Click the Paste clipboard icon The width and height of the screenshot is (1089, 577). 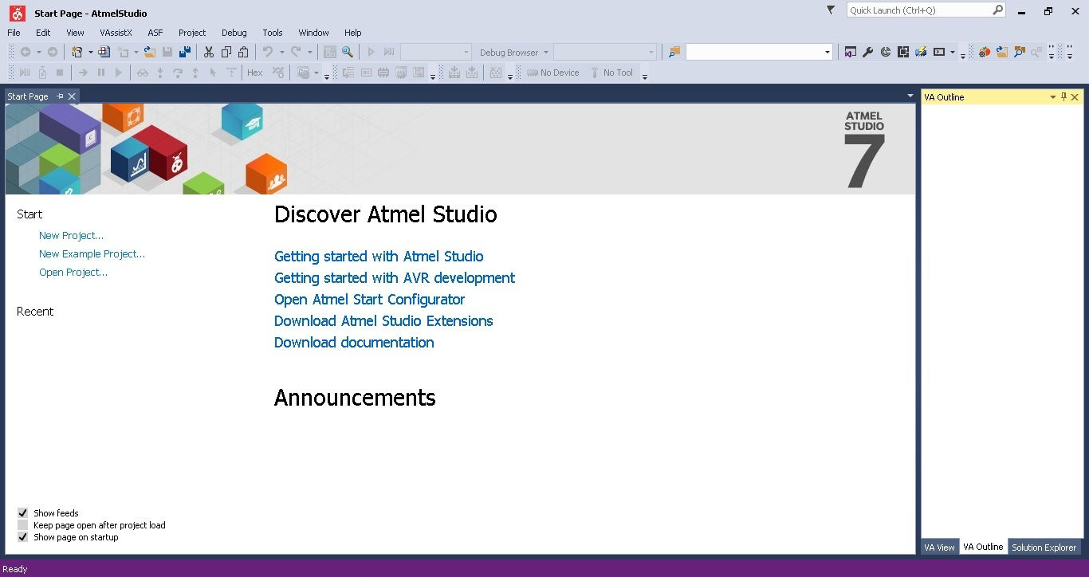(x=244, y=52)
